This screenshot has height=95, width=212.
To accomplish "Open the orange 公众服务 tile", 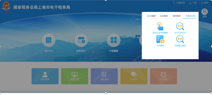I will click(163, 76).
